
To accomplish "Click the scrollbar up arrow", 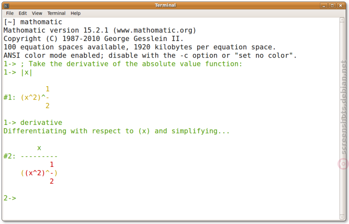I will [x=342, y=20].
